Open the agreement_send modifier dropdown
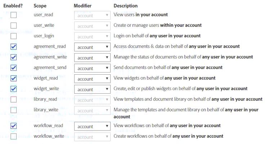 pos(92,68)
